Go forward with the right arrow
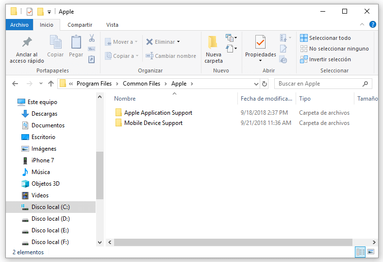This screenshot has width=383, height=262. 29,84
